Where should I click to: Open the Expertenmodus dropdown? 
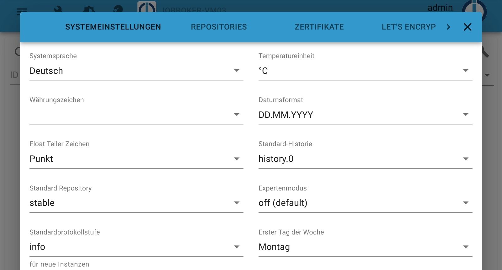click(365, 203)
